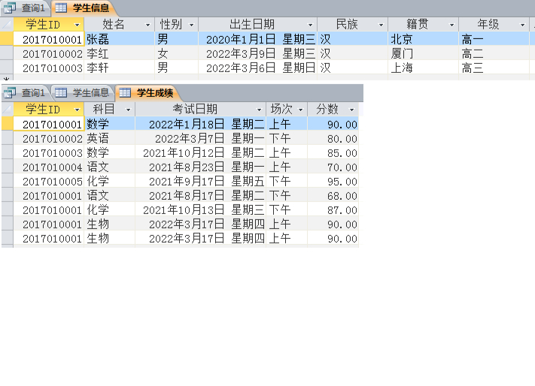Screen dimensions: 535x386
Task: Open 科目 column filter dropdown
Action: coord(128,110)
